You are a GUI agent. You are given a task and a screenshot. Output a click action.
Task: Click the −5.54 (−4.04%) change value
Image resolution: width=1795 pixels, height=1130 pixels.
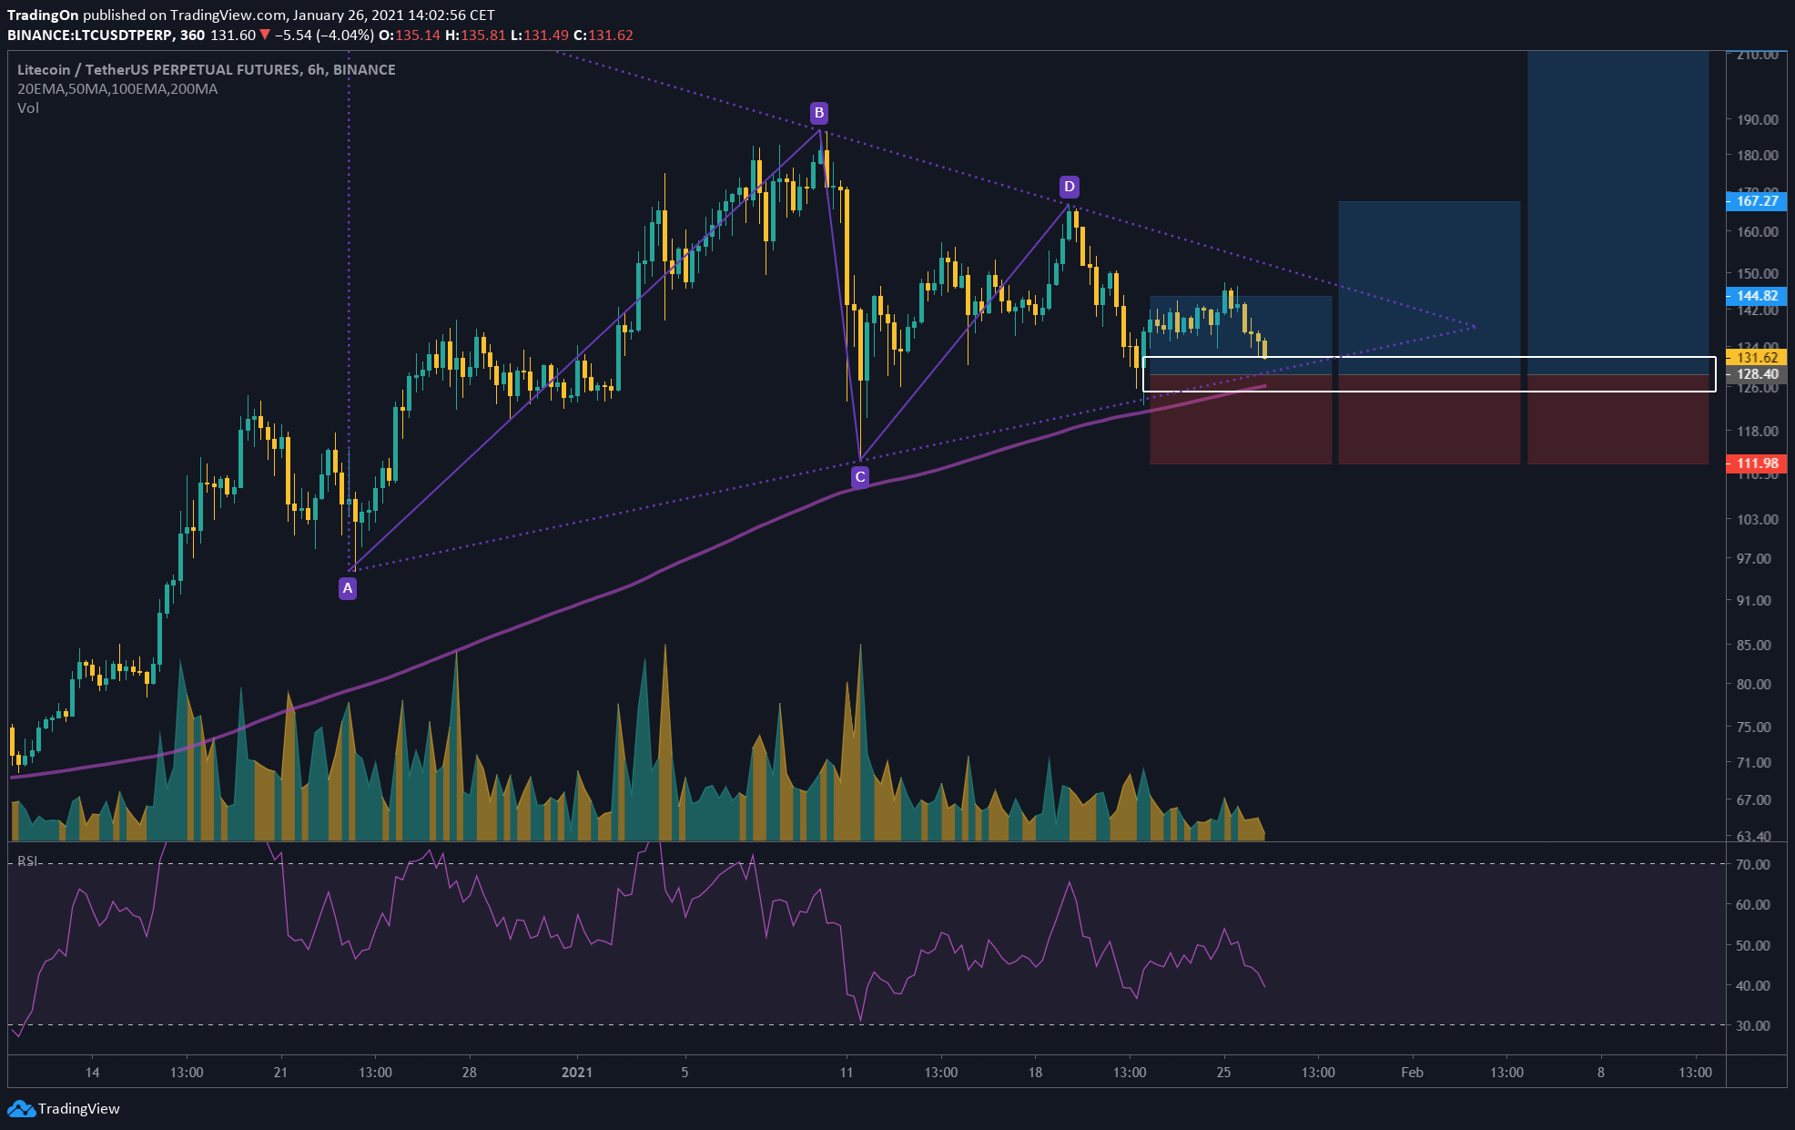[x=324, y=35]
